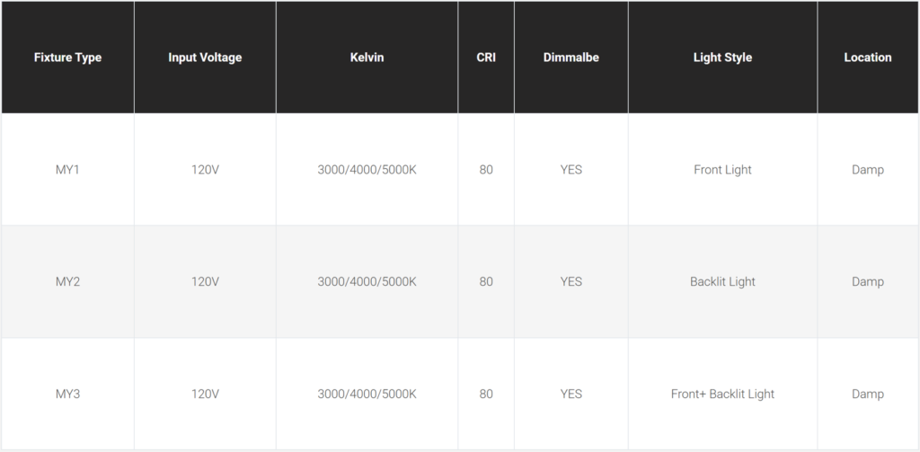The width and height of the screenshot is (920, 452).
Task: Select the MY2 fixture type cell
Action: coord(67,281)
